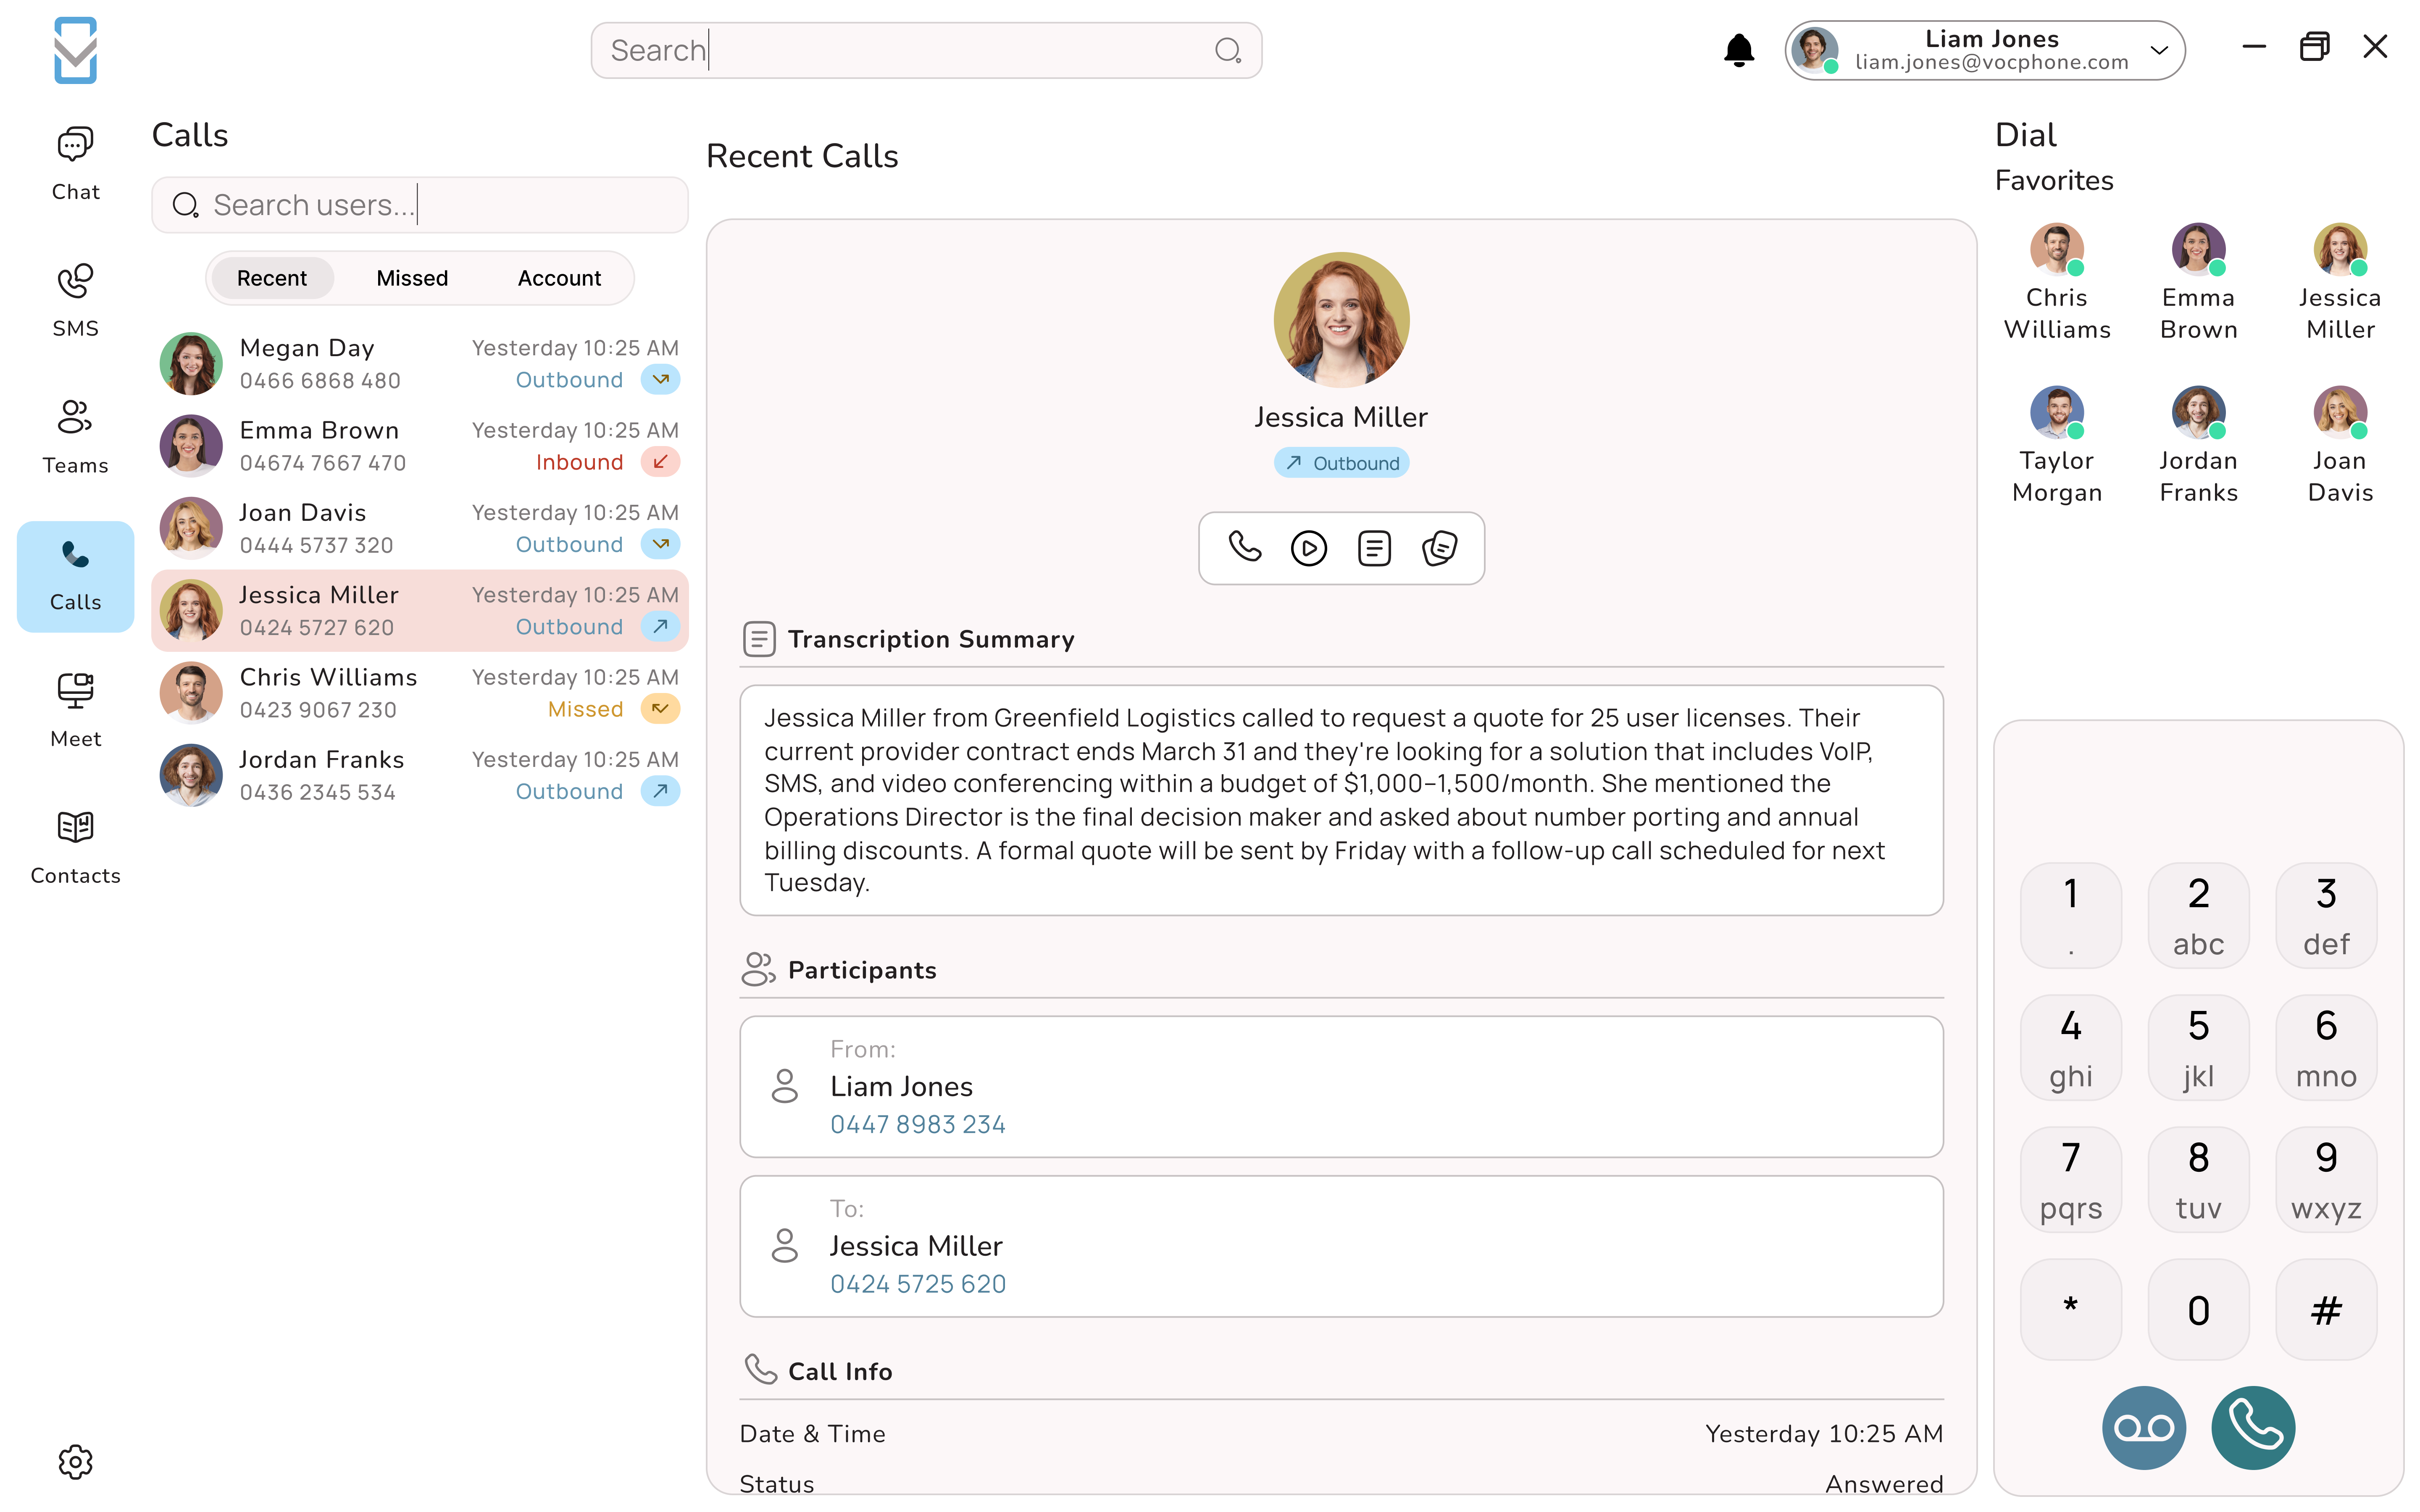Click the notification bell
This screenshot has width=2420, height=1512.
click(1739, 49)
